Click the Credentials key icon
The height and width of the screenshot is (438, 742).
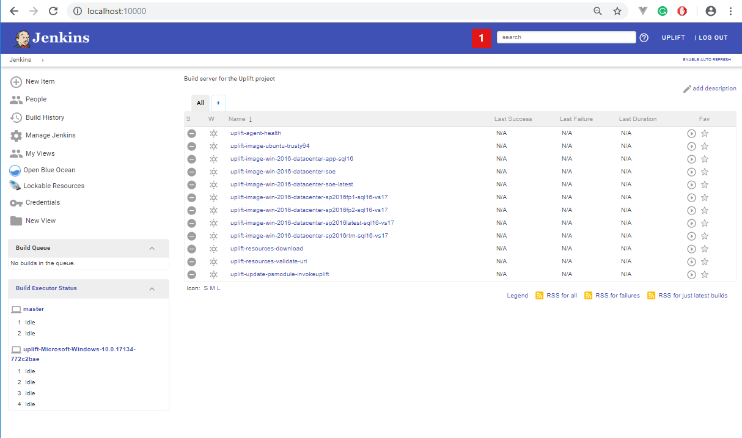17,203
